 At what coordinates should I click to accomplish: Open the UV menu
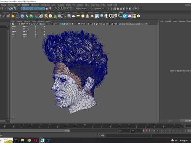coord(74,5)
